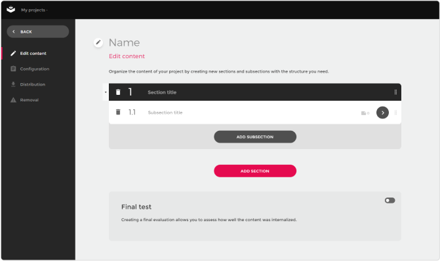Click drag handle on Subsection title row
Viewport: 440px width, 261px height.
point(395,113)
